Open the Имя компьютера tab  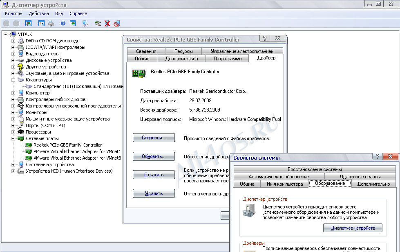[285, 184]
